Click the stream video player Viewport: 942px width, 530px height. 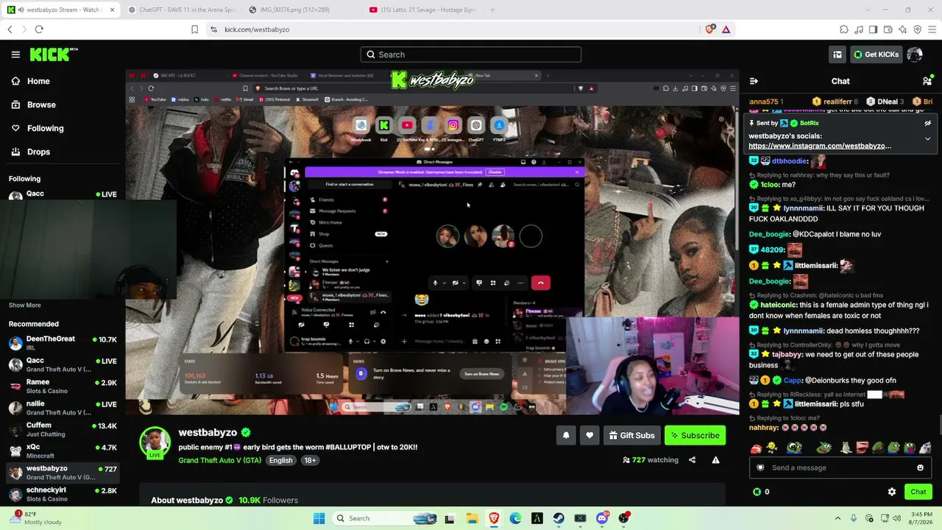click(432, 242)
